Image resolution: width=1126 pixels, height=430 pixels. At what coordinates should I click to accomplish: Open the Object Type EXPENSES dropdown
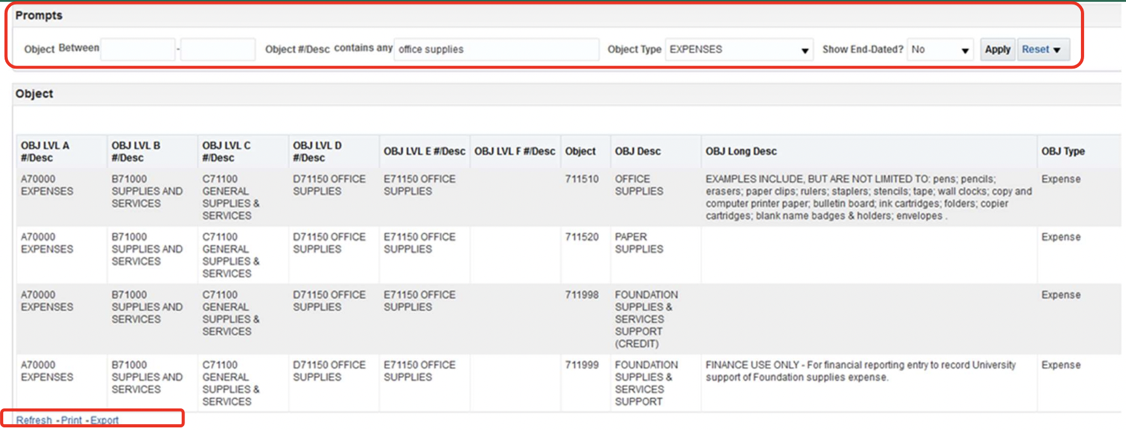pyautogui.click(x=739, y=50)
